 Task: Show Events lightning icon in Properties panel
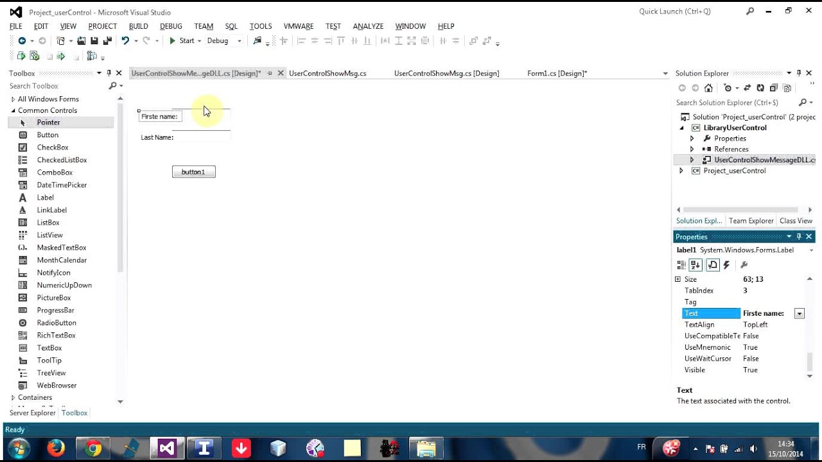coord(727,264)
